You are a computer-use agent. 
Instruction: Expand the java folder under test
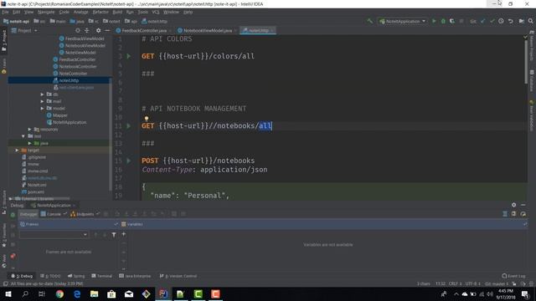click(30, 143)
